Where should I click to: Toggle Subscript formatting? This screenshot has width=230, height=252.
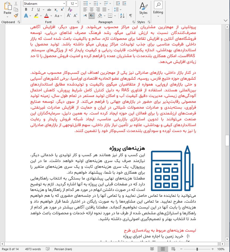coord(56,10)
